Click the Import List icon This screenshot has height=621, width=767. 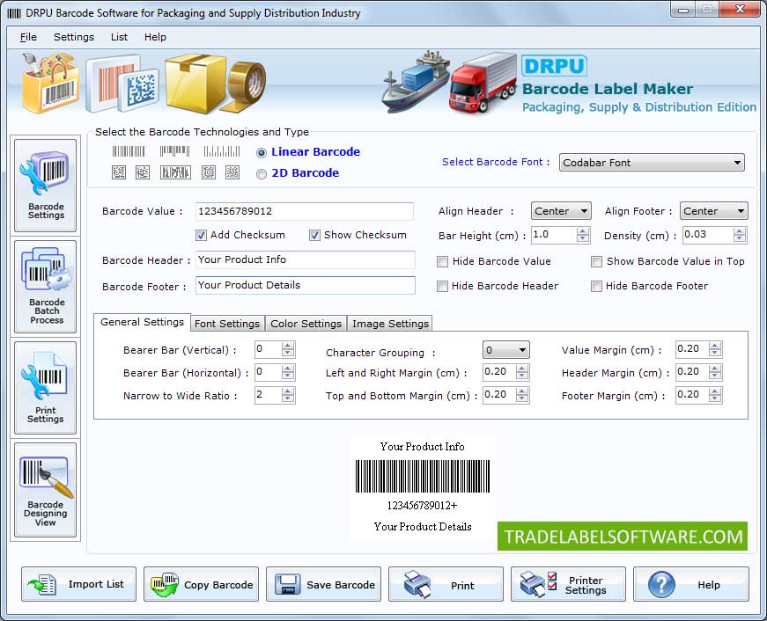click(x=42, y=584)
